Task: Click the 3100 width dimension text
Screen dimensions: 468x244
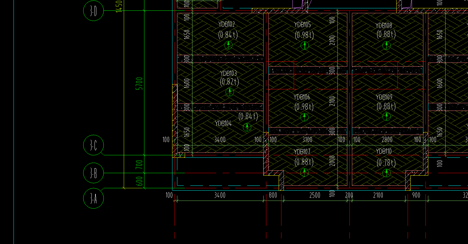Action: click(x=307, y=140)
